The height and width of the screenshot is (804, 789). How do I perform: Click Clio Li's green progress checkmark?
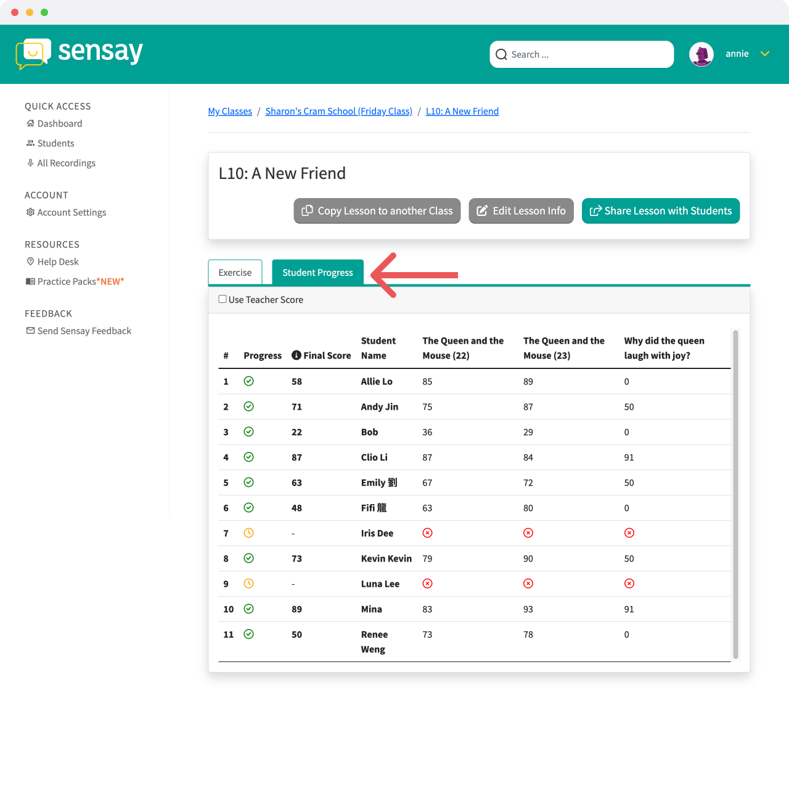249,457
